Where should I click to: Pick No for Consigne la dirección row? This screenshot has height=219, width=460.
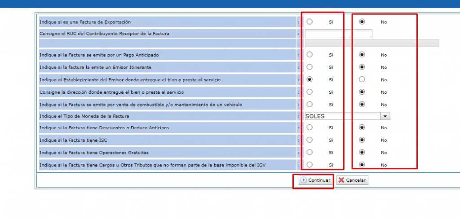click(x=362, y=92)
